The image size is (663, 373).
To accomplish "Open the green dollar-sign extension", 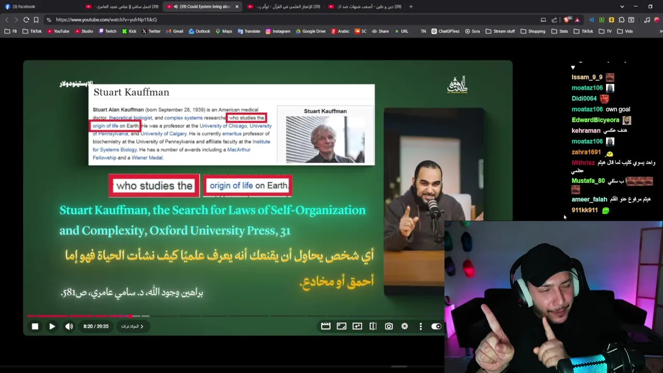I will (x=601, y=20).
